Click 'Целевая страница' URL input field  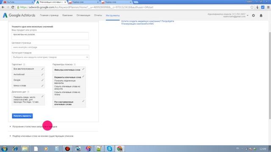point(50,47)
